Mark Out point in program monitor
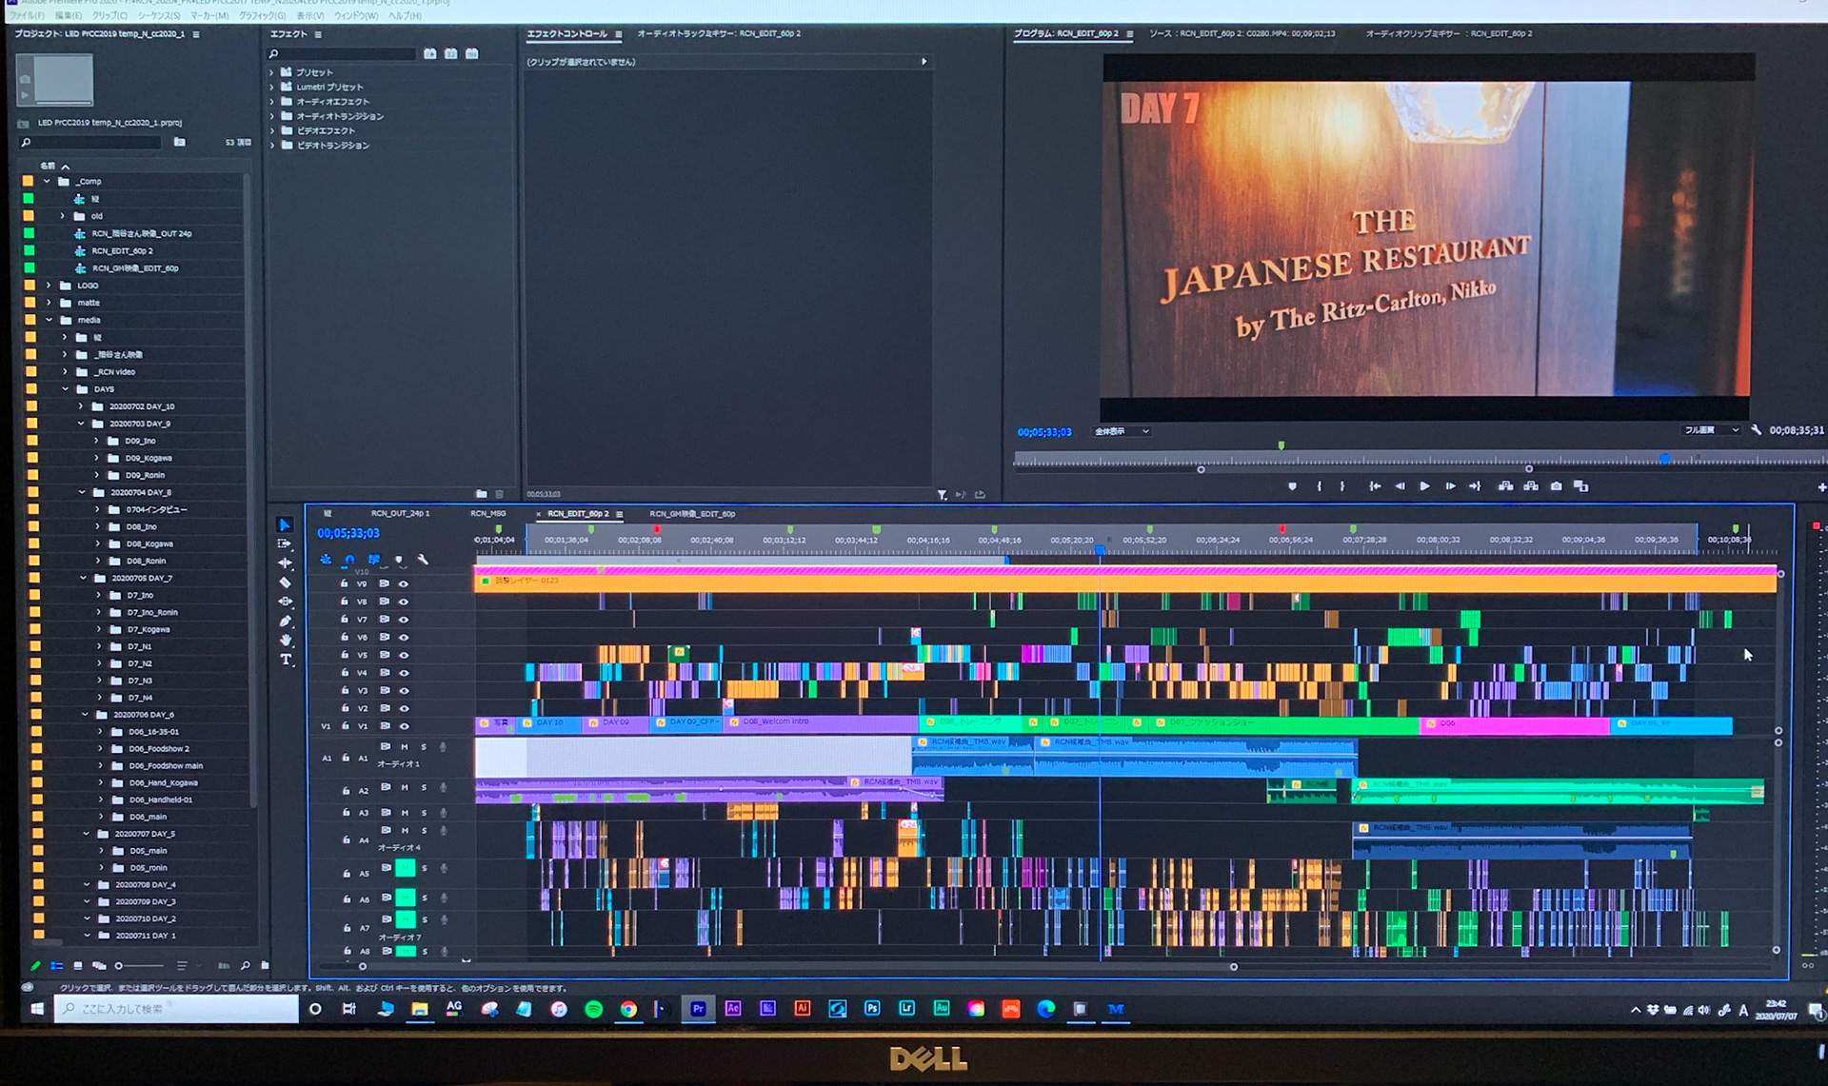Screen dimensions: 1828x1086 [1342, 486]
